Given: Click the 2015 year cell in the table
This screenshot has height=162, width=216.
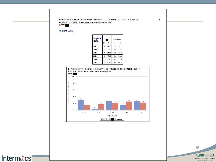Looking at the screenshot, I should (x=95, y=56).
